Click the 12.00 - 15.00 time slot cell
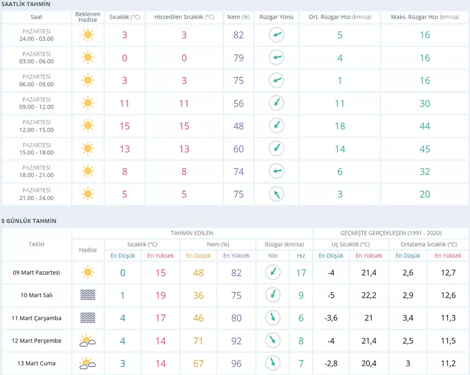This screenshot has width=470, height=375. 37,126
